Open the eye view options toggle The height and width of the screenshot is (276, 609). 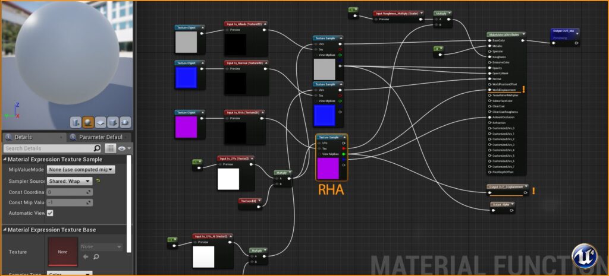pos(124,148)
